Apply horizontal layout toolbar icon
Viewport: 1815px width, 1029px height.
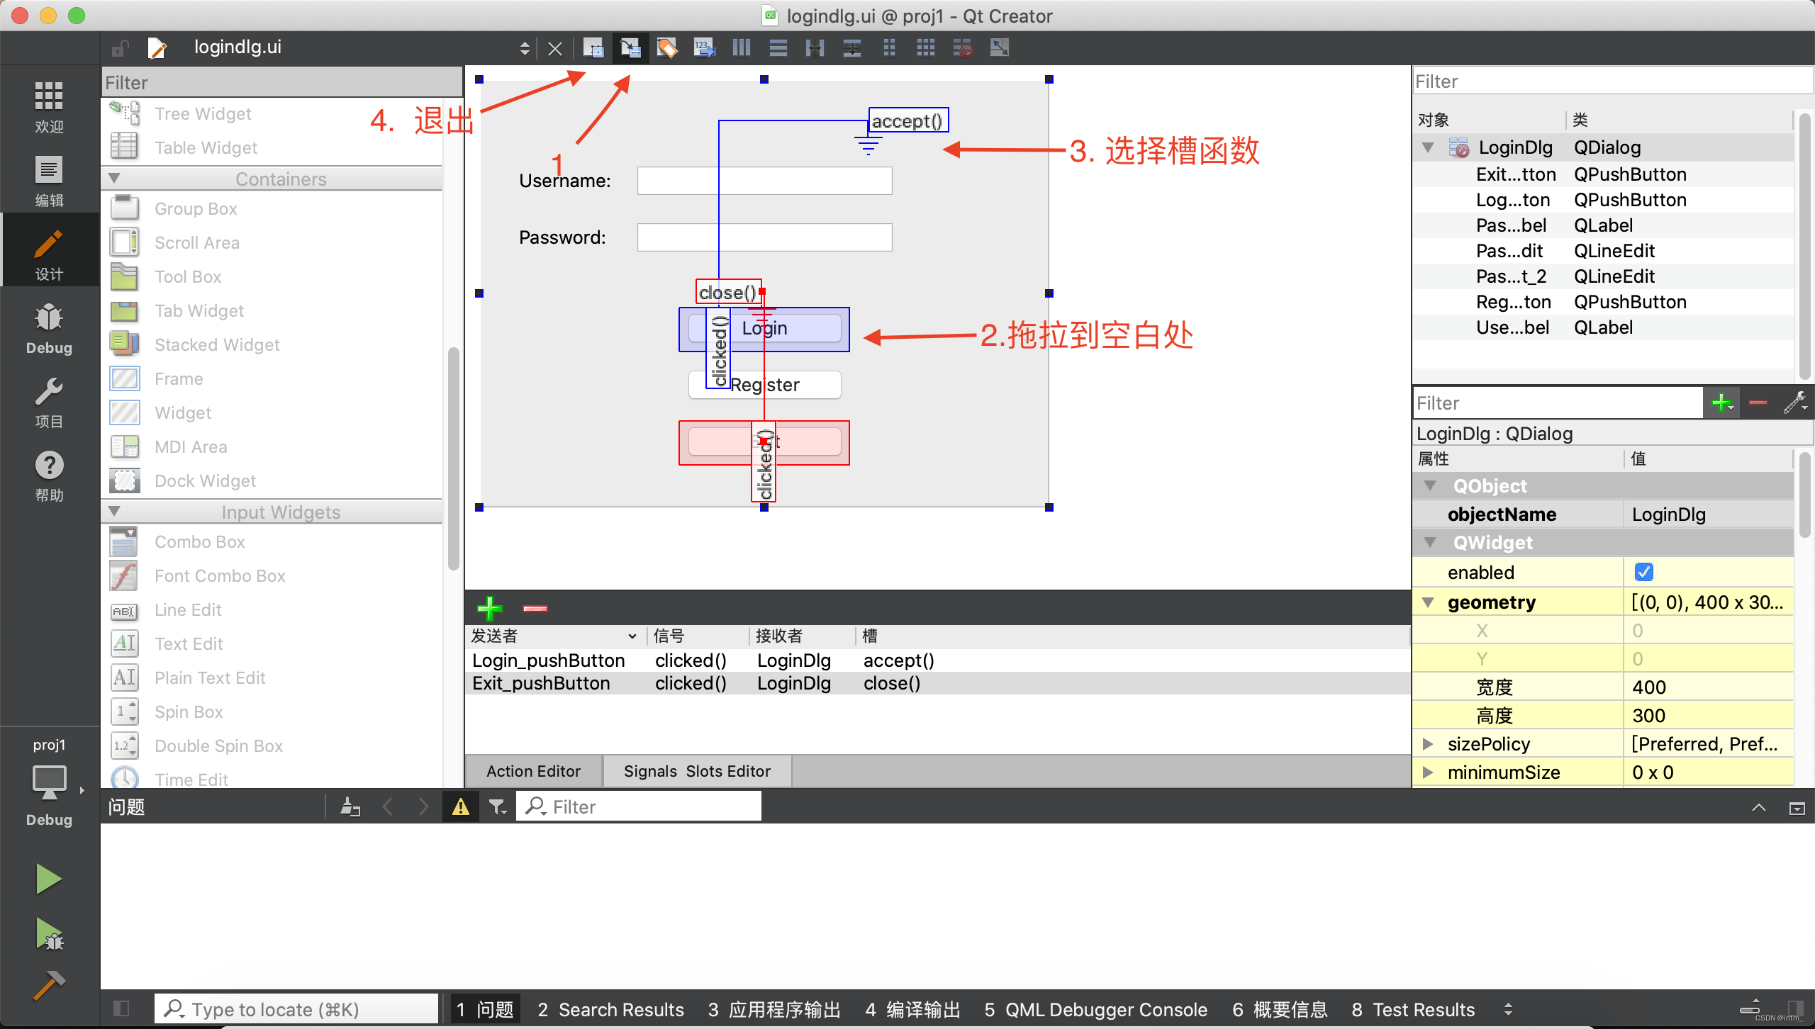pos(742,47)
